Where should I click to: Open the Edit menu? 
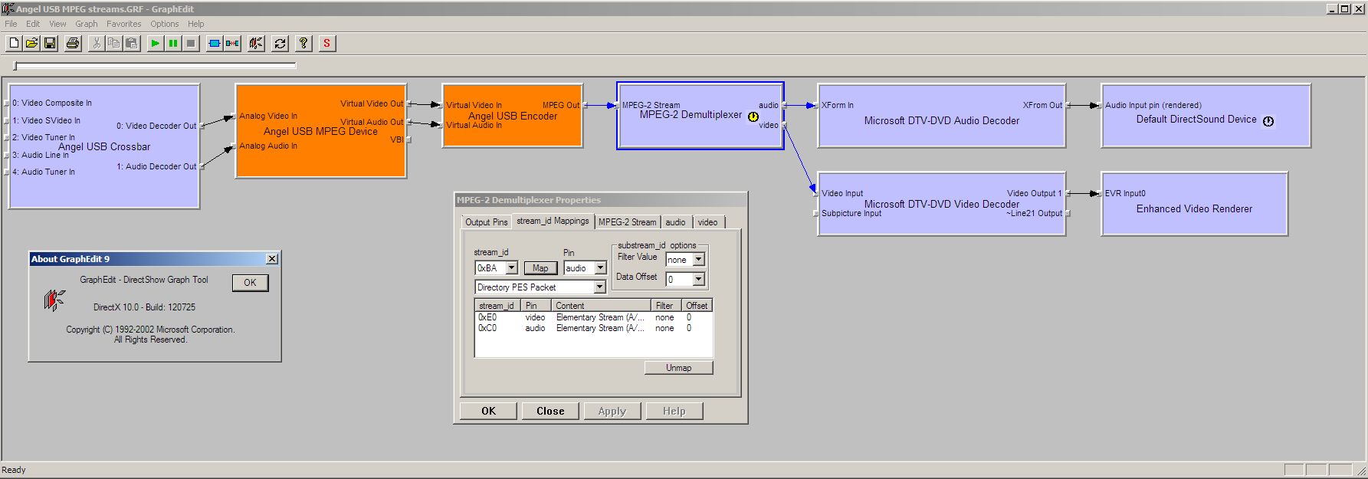tap(33, 24)
